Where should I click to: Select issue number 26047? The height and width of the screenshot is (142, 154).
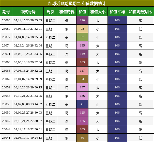click(x=6, y=121)
